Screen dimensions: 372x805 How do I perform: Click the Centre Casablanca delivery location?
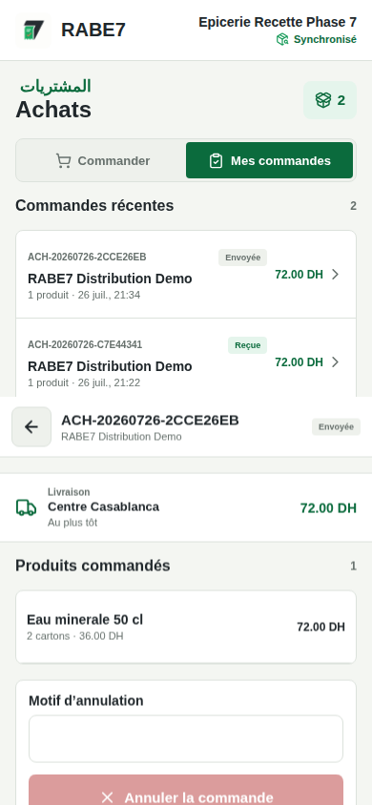point(103,506)
